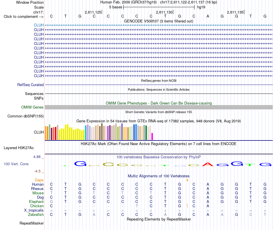Click the '5 bases' scale bar label
This screenshot has width=273, height=230.
coord(116,7)
